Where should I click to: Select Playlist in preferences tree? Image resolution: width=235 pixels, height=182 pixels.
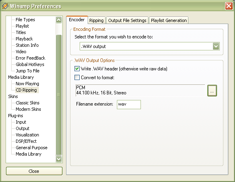coord(22,26)
